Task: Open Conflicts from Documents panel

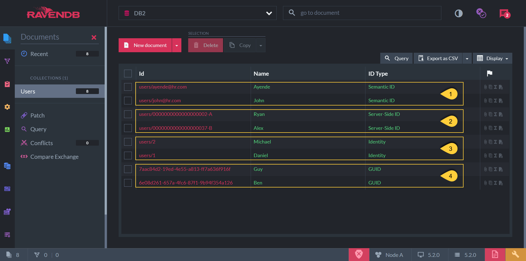Action: point(60,143)
